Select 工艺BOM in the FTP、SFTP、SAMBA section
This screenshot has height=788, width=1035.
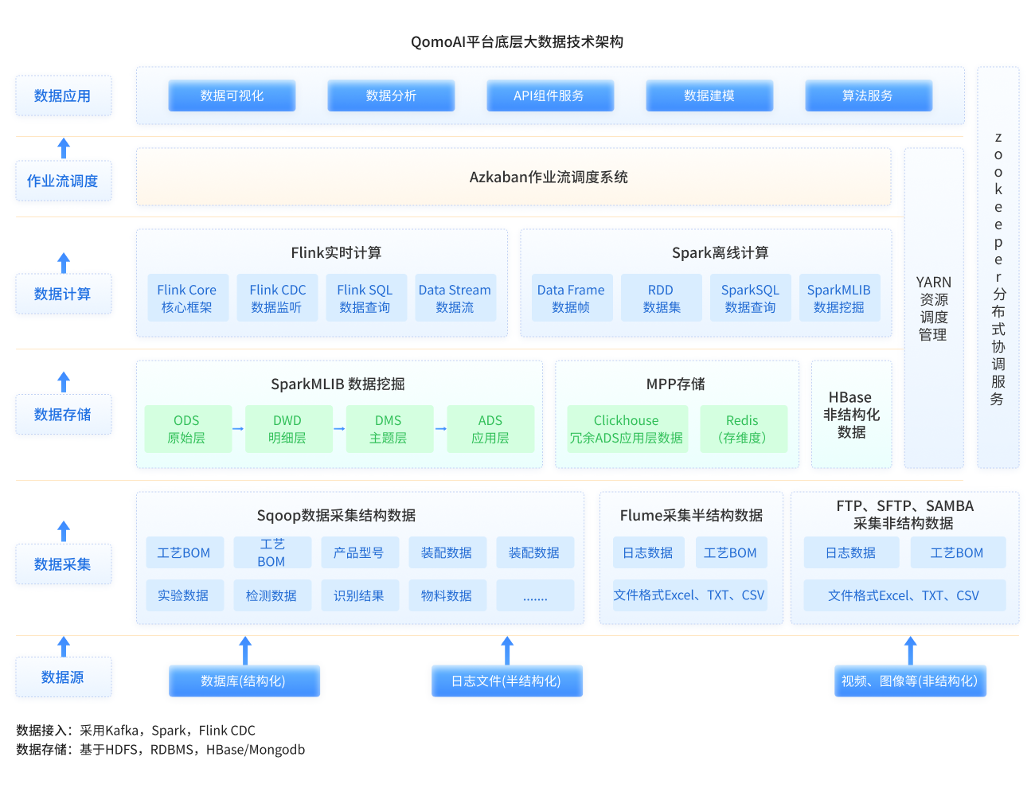pos(958,552)
